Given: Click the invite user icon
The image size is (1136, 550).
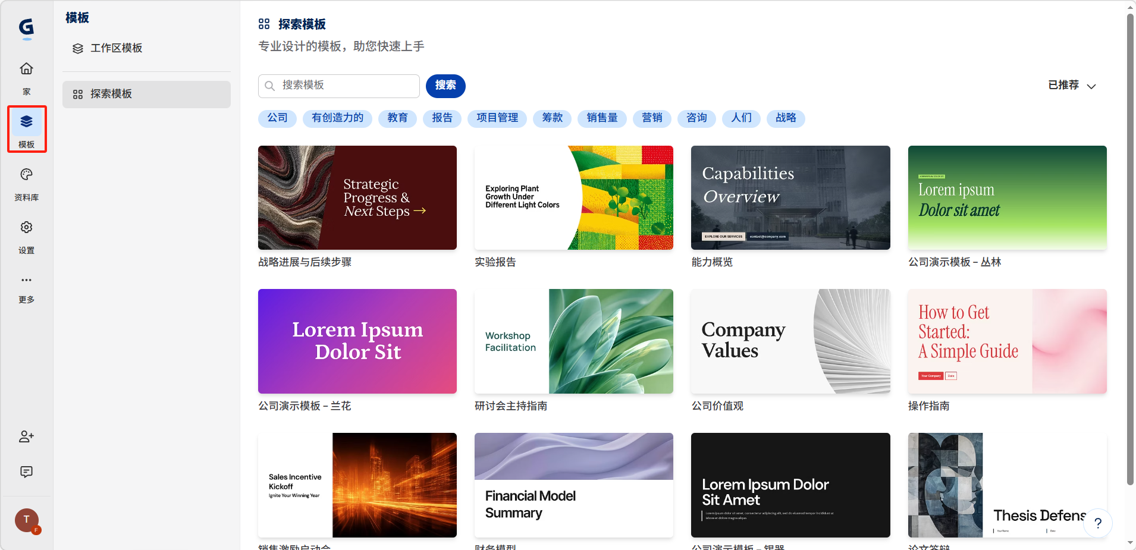Looking at the screenshot, I should point(26,437).
